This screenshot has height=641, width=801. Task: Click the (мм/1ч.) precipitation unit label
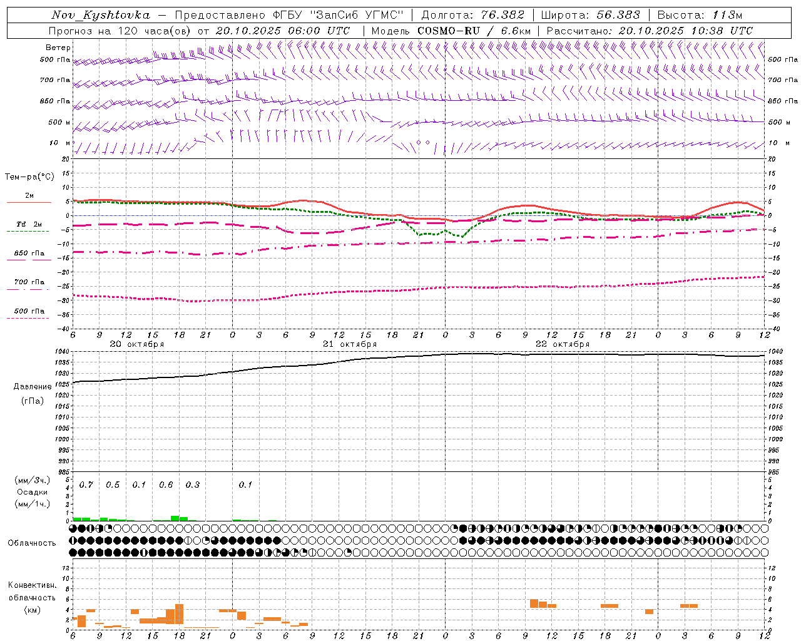[32, 505]
